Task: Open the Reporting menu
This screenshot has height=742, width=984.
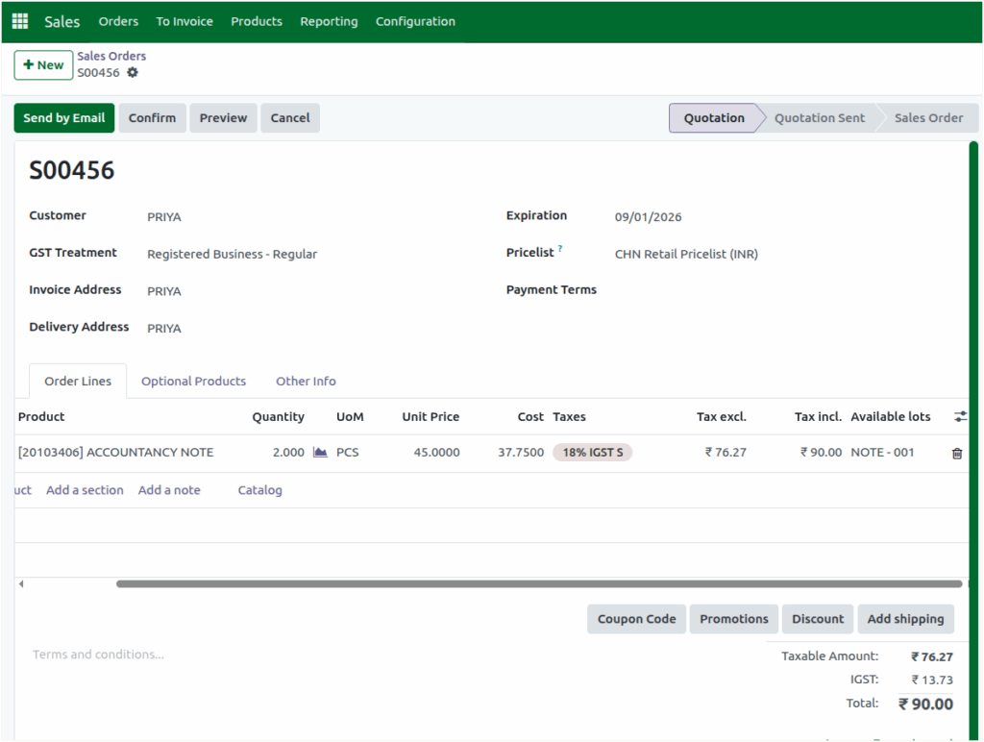Action: [x=329, y=20]
